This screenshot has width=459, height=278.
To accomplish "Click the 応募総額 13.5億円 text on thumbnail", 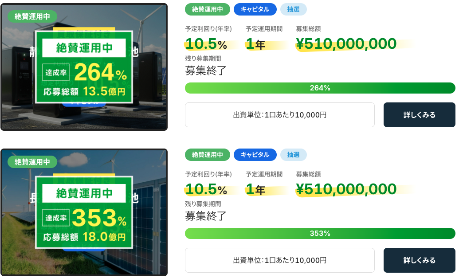I will click(84, 91).
